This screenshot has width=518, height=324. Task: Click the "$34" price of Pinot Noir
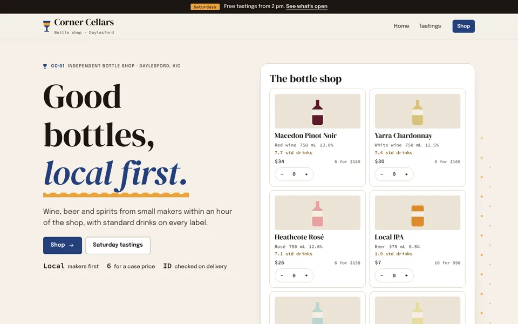click(280, 161)
